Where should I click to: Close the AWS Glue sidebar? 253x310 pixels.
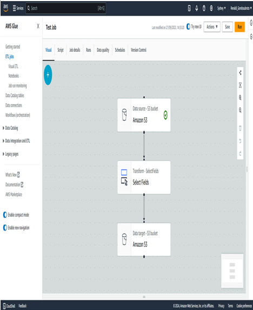[38, 26]
